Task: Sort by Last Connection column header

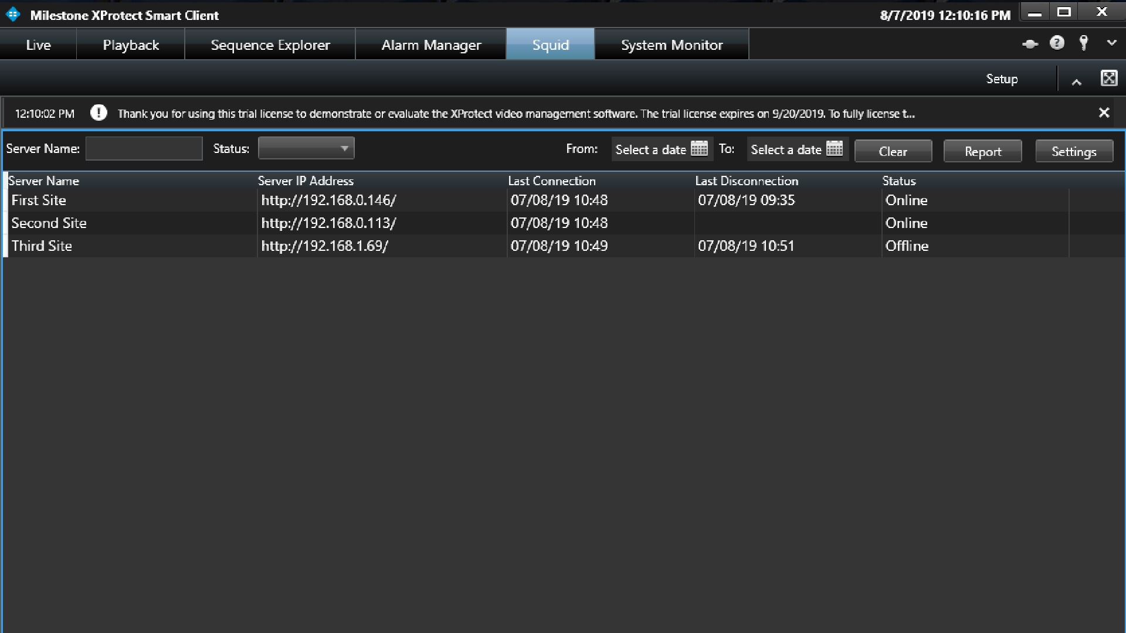Action: (552, 181)
